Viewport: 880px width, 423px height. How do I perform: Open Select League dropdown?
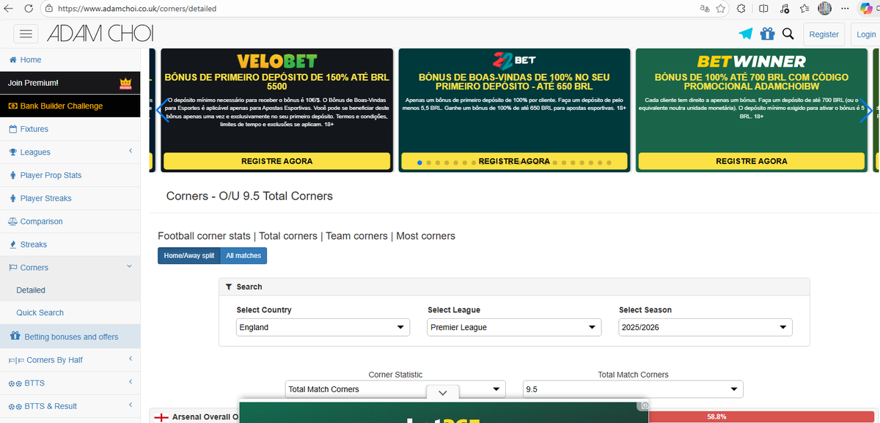(514, 328)
